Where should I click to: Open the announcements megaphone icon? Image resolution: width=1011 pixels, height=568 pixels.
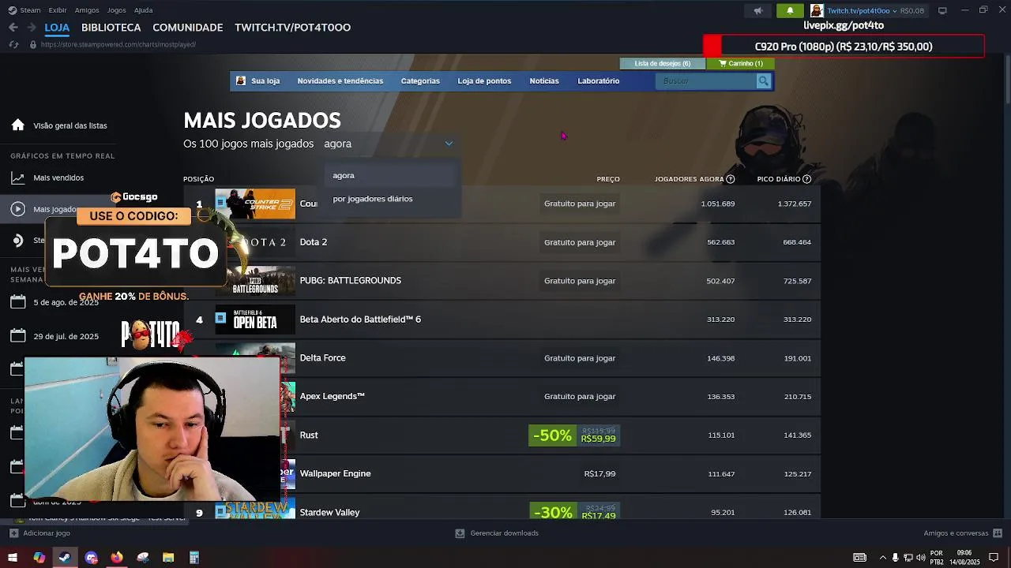pos(758,10)
